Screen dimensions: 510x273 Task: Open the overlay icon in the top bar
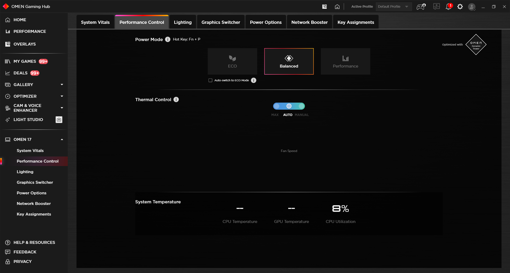(325, 7)
